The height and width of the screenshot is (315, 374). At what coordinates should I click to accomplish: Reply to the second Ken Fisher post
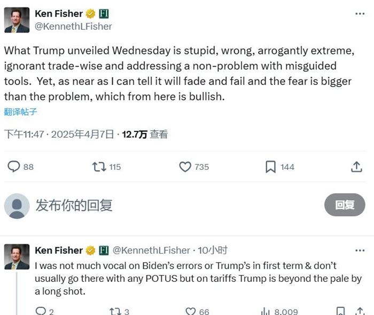click(x=41, y=311)
